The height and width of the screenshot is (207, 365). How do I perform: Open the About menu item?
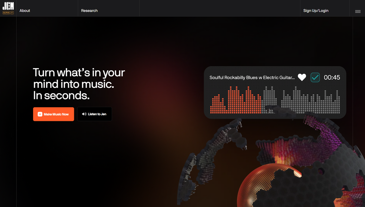tap(25, 11)
